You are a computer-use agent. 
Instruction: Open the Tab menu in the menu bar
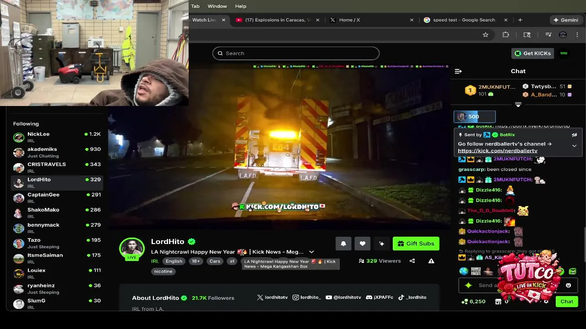195,6
